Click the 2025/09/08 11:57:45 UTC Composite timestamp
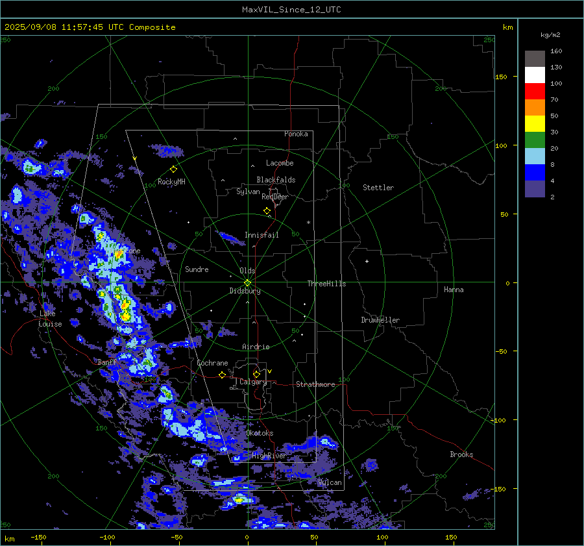 (x=90, y=27)
